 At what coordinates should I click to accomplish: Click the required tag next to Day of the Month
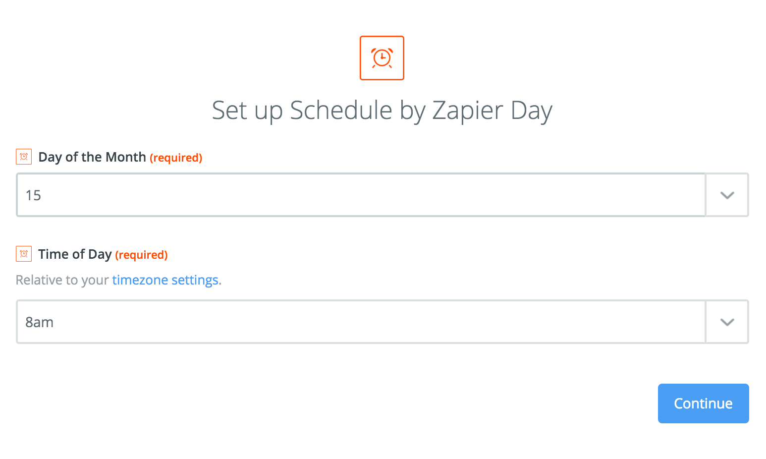click(x=176, y=158)
